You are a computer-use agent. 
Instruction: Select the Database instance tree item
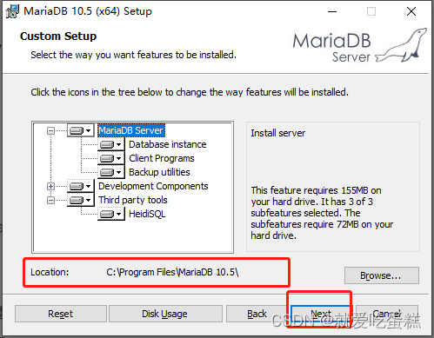(x=168, y=144)
